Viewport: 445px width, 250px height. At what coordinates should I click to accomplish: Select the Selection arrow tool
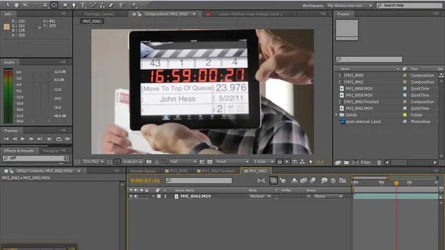coord(8,5)
